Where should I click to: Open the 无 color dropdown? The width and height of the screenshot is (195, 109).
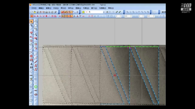coord(104,12)
